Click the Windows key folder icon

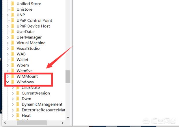pos(12,82)
